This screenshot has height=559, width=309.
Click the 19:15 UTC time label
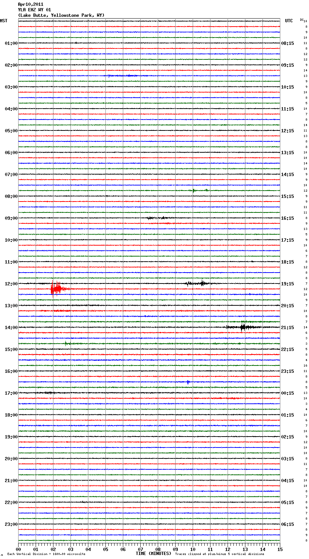(288, 284)
